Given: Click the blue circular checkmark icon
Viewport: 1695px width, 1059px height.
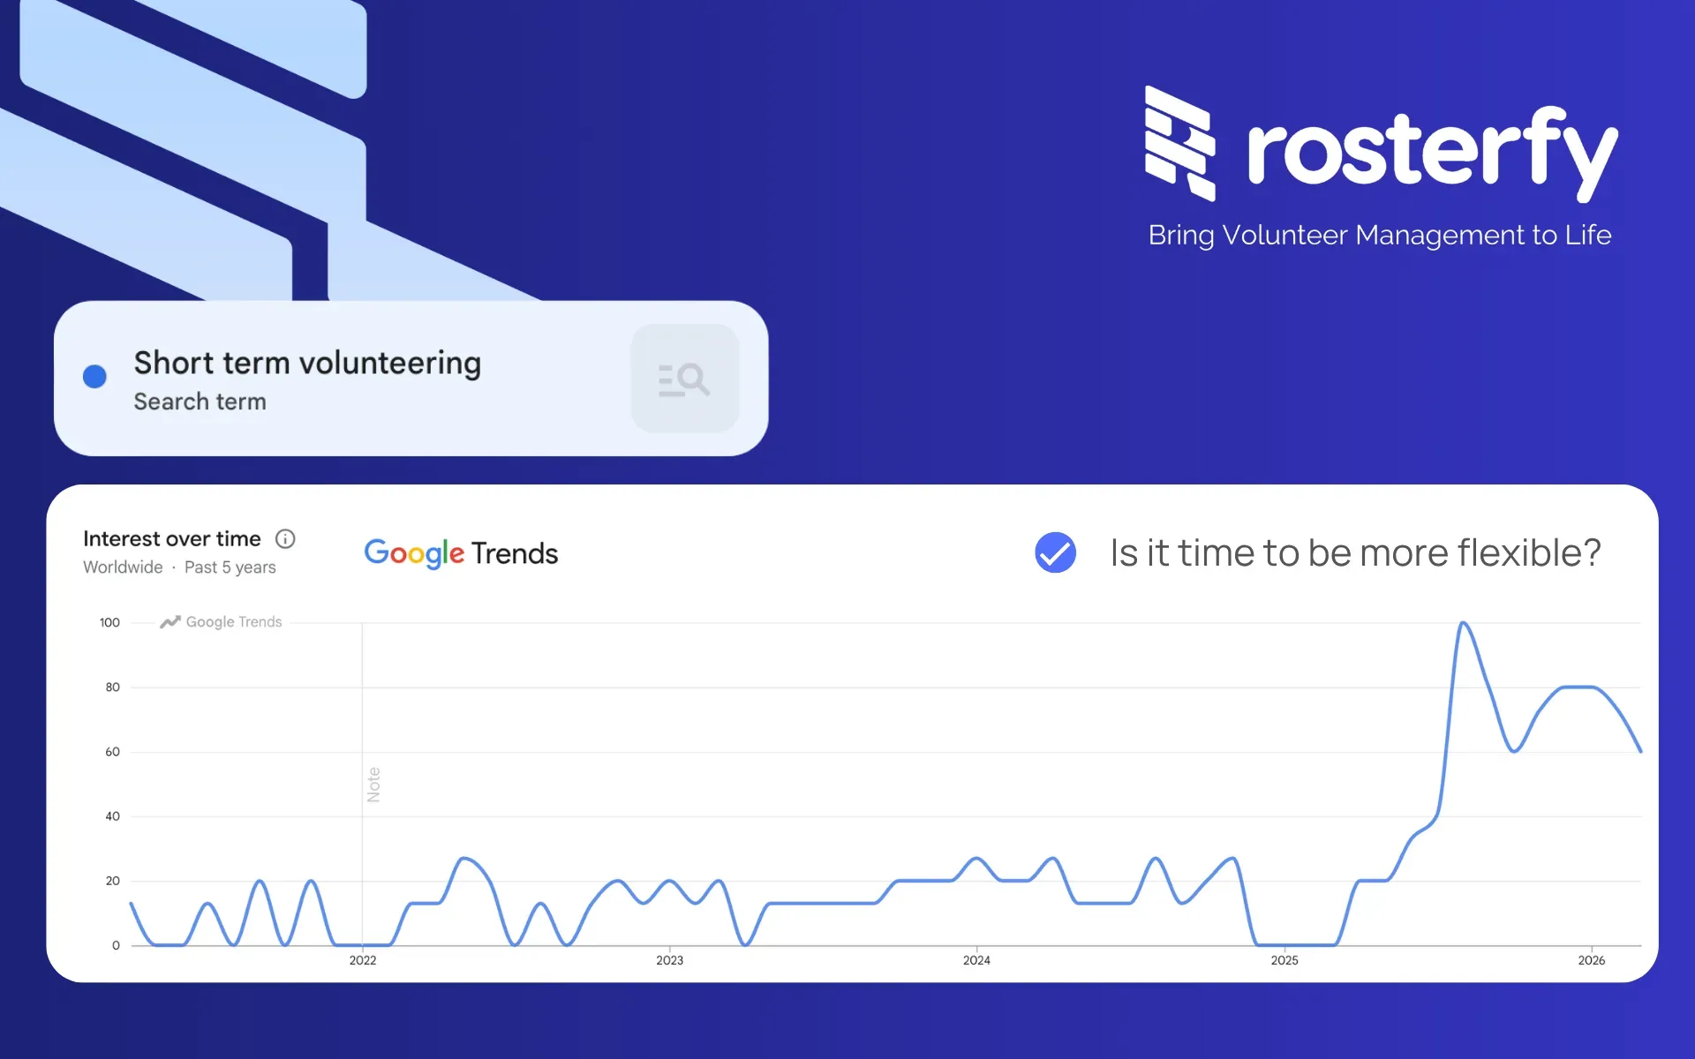Looking at the screenshot, I should click(x=1055, y=553).
